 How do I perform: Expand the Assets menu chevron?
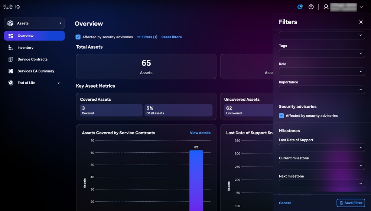pos(60,23)
